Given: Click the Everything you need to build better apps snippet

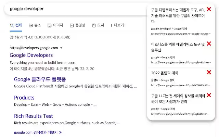Looking at the screenshot, I should coord(43,63).
